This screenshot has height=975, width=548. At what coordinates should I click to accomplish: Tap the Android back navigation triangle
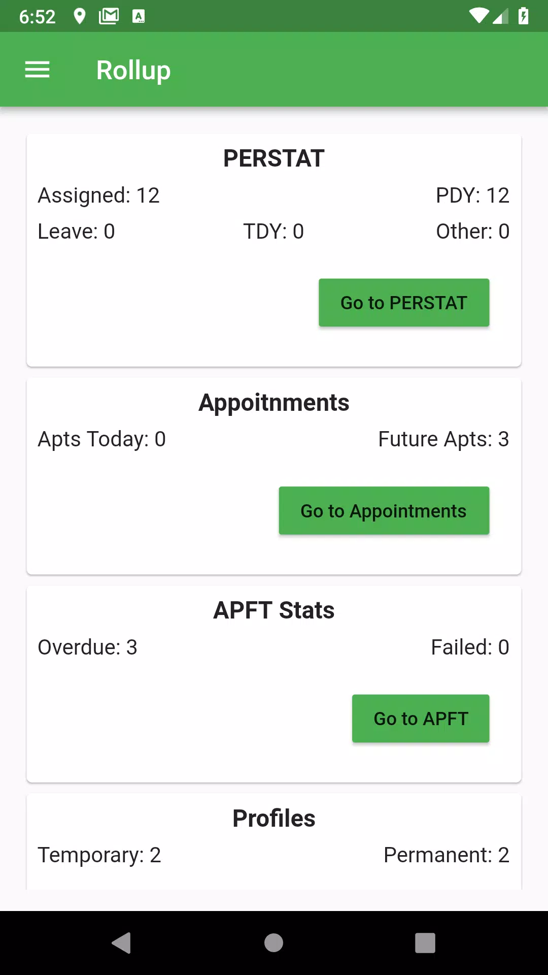(122, 943)
